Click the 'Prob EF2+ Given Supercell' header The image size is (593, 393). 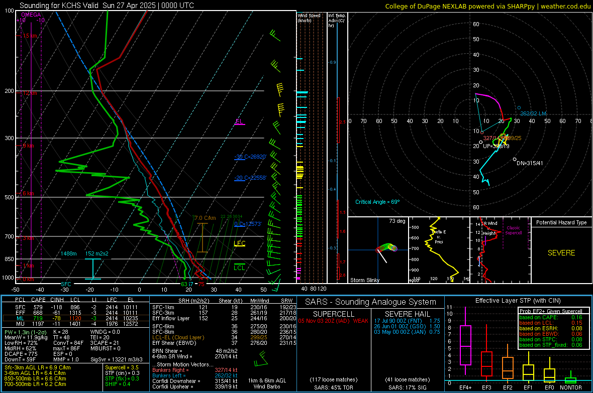pyautogui.click(x=551, y=311)
